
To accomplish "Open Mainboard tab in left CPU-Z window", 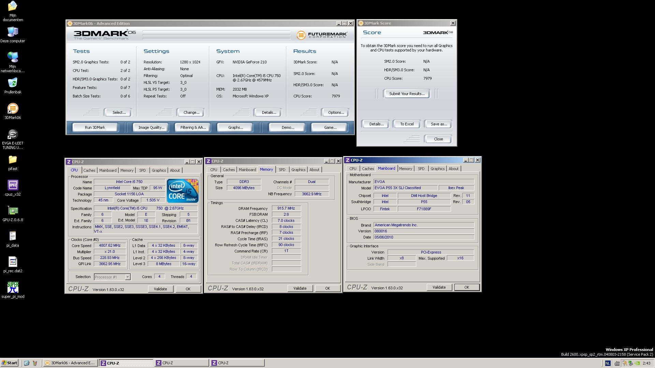I will [x=108, y=170].
